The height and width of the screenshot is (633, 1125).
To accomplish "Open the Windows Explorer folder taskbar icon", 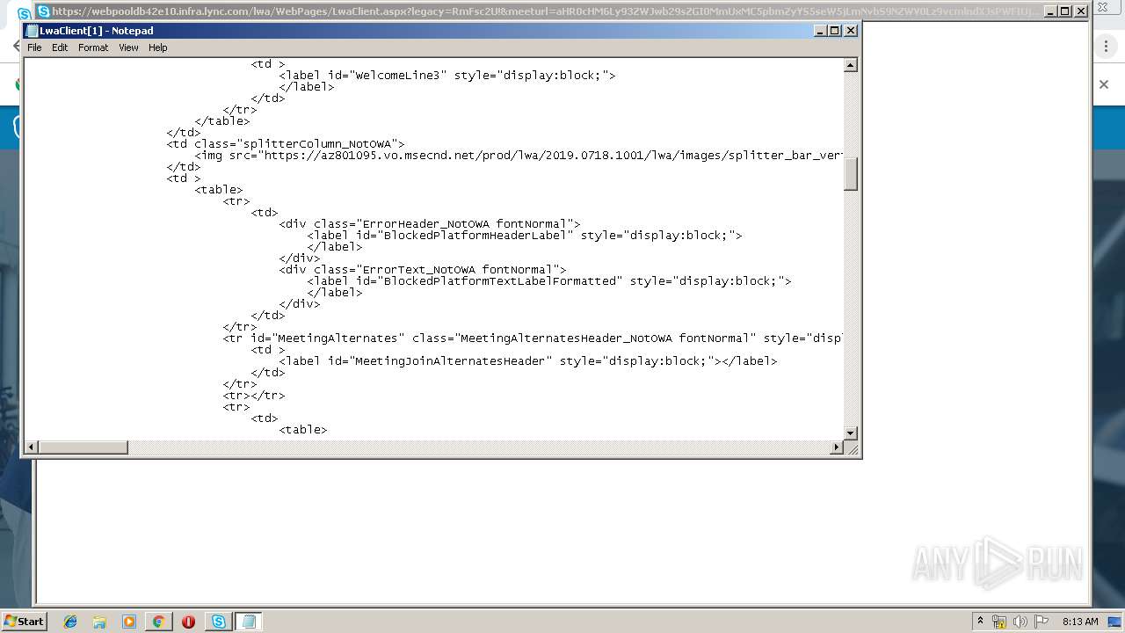I will (x=99, y=622).
